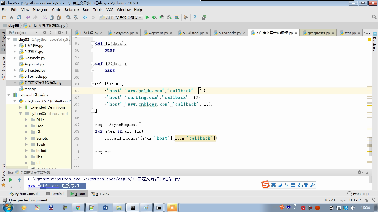
Task: Start debugging with the bug icon
Action: [x=154, y=18]
